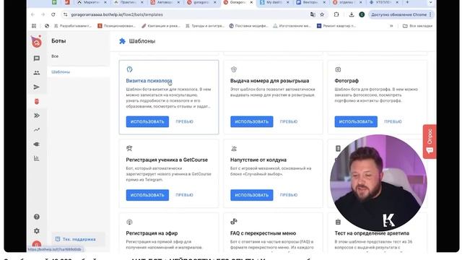Click the FAQ с перекрестным меню card icon
Image resolution: width=462 pixels, height=260 pixels.
click(x=234, y=222)
